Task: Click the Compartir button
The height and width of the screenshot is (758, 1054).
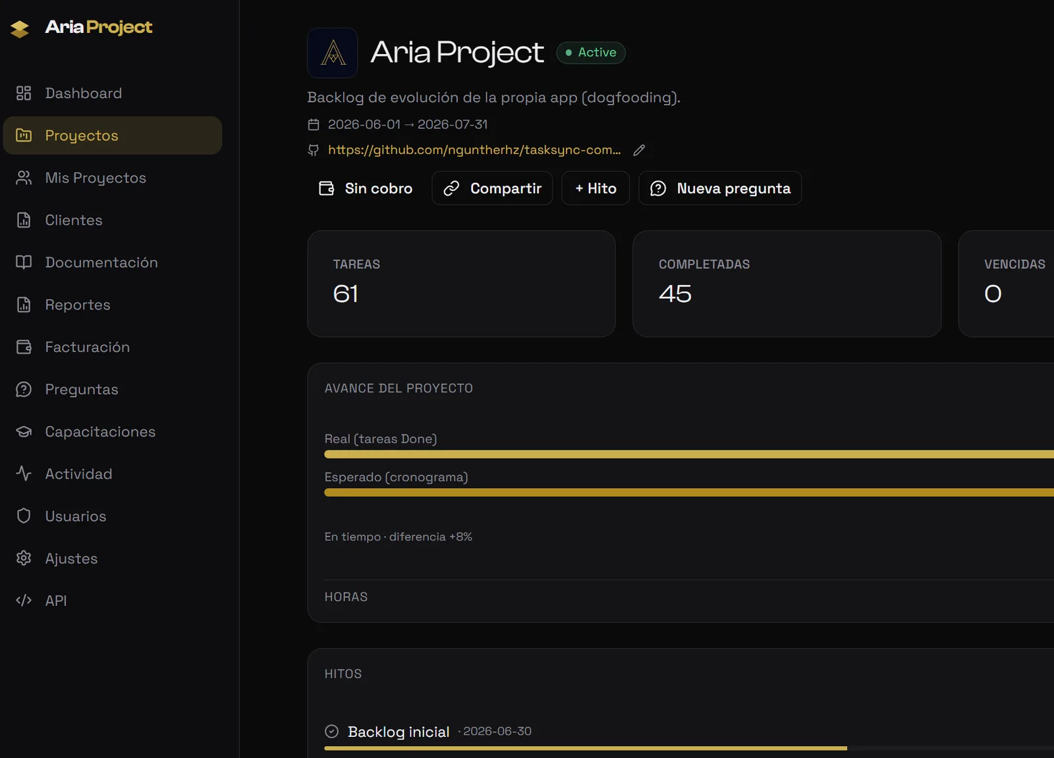Action: [492, 188]
